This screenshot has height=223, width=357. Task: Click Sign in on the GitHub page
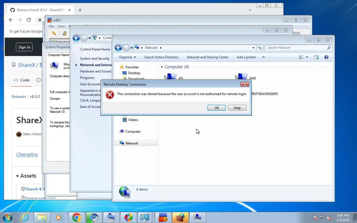point(24,47)
